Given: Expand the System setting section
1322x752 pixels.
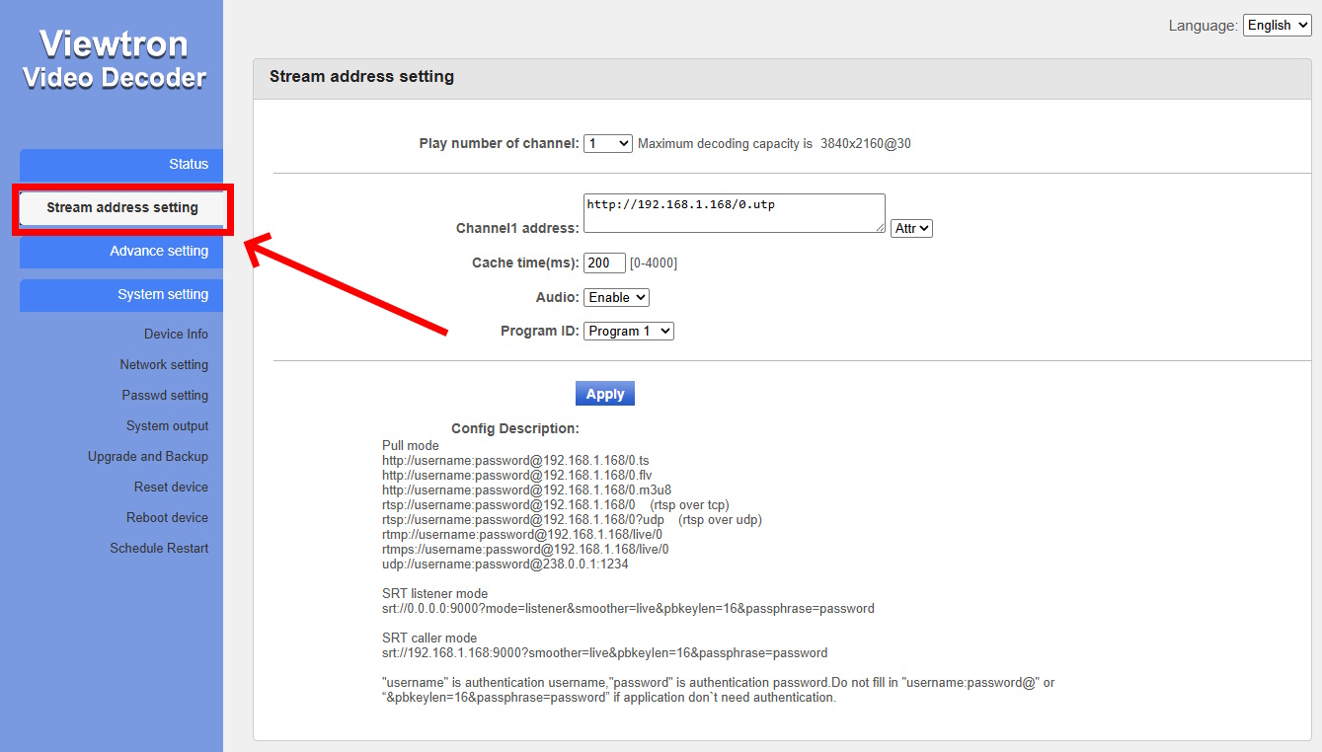Looking at the screenshot, I should [163, 294].
